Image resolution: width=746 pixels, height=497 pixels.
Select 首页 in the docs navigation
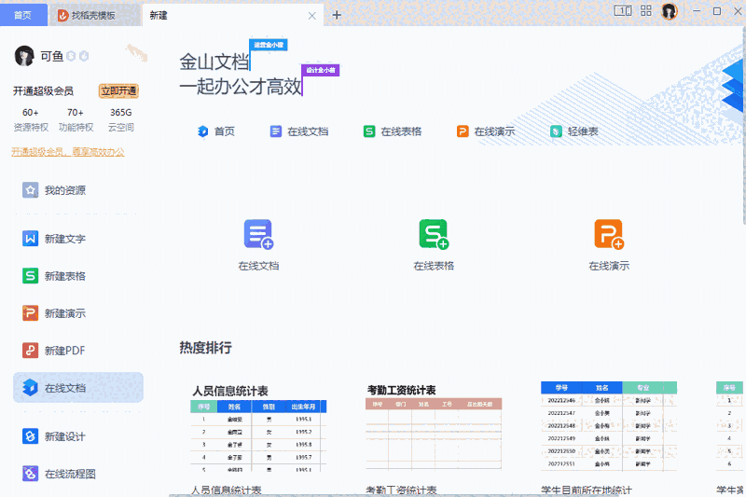[x=216, y=131]
